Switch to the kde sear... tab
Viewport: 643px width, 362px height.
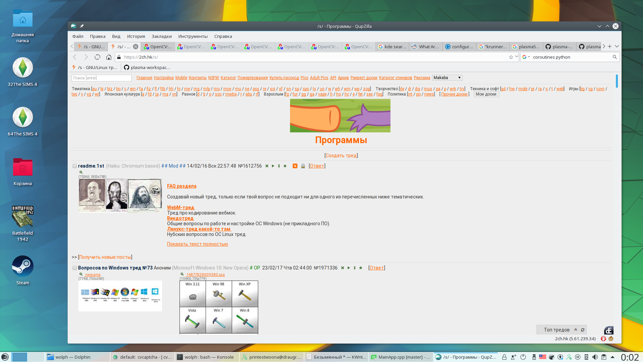click(x=392, y=47)
